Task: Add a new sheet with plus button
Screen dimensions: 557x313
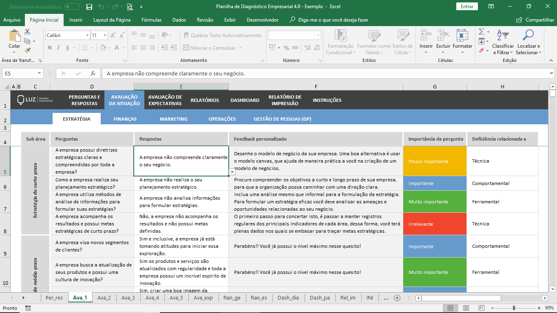Action: click(397, 298)
